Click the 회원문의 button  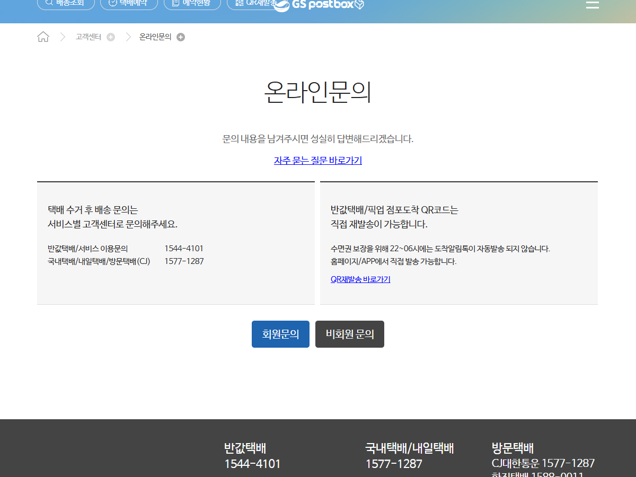click(x=280, y=334)
